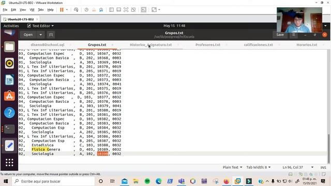Switch to the disenoBDschool.sql tab
This screenshot has height=186, width=331.
(48, 45)
